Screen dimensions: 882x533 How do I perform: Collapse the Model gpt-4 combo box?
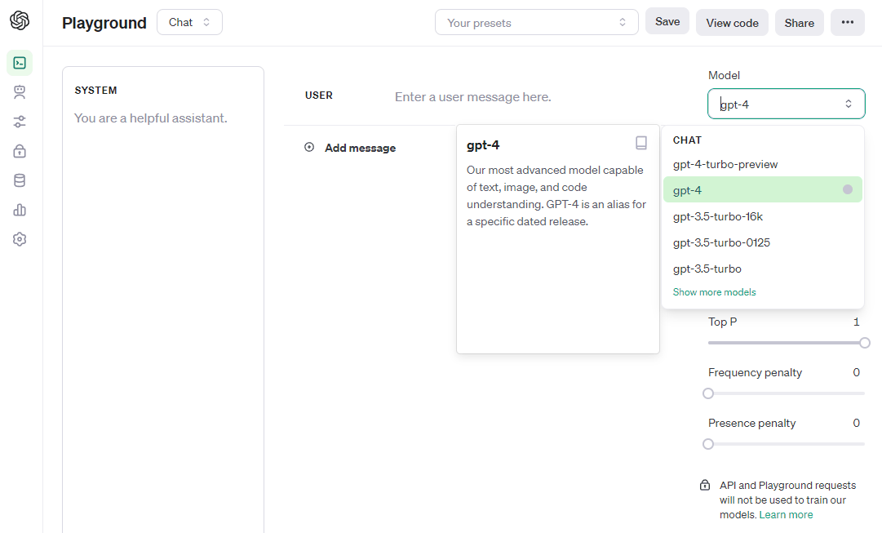pyautogui.click(x=786, y=104)
